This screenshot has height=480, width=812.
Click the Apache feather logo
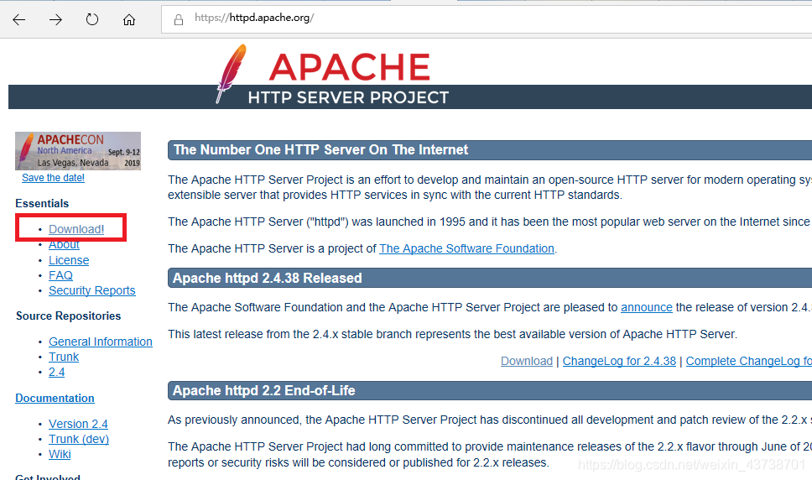231,74
